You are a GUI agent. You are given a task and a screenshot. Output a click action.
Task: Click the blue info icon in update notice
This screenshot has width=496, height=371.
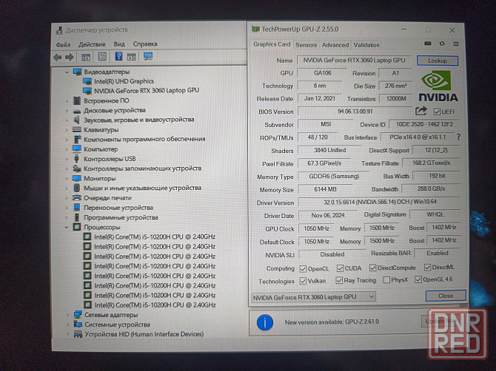[265, 322]
